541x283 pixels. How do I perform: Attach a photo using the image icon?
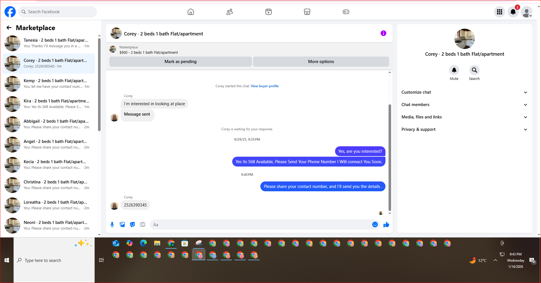pyautogui.click(x=122, y=224)
